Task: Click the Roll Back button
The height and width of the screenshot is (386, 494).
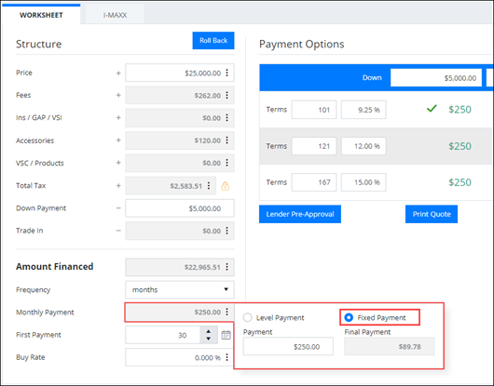Action: point(213,41)
